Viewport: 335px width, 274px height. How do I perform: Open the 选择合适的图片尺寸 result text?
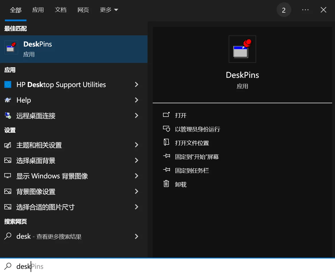tap(45, 207)
